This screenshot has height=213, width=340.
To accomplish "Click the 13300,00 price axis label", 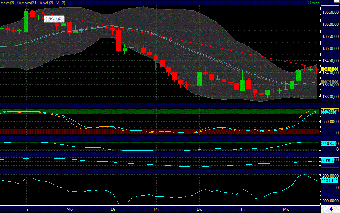I will pyautogui.click(x=330, y=97).
